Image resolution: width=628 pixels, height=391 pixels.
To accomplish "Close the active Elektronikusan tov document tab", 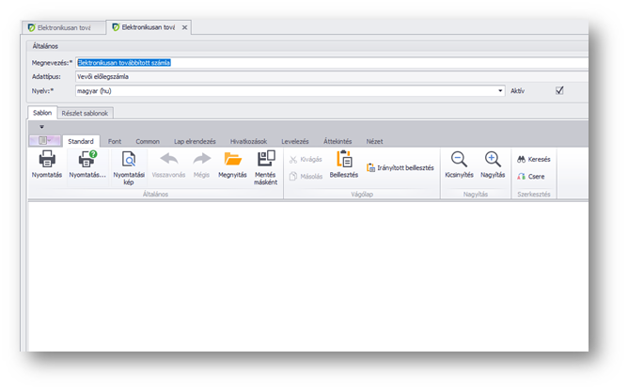I will click(184, 27).
